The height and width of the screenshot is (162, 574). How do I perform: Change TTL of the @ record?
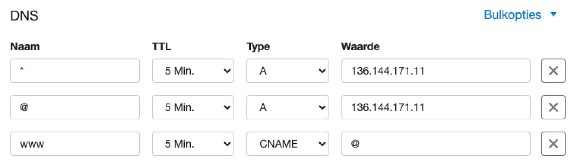(193, 107)
